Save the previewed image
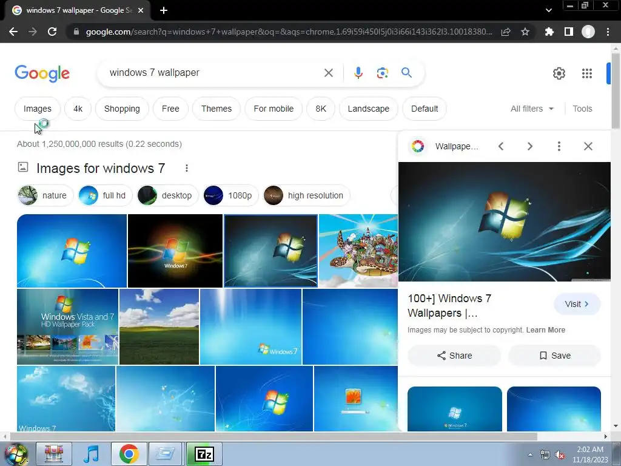621x466 pixels. point(554,356)
